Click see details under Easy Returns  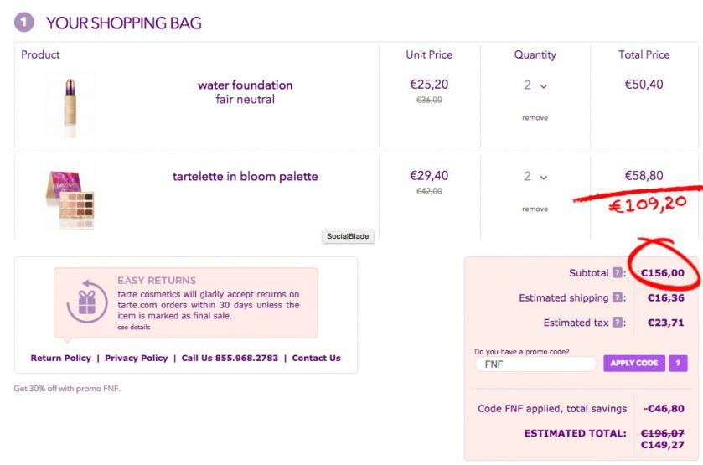pos(134,328)
